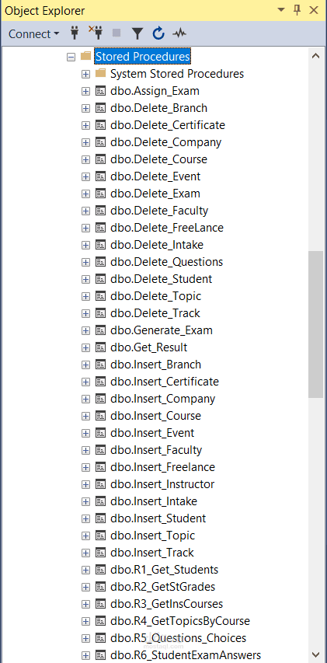Click the Stop square toolbar icon
The width and height of the screenshot is (327, 663).
pos(117,33)
